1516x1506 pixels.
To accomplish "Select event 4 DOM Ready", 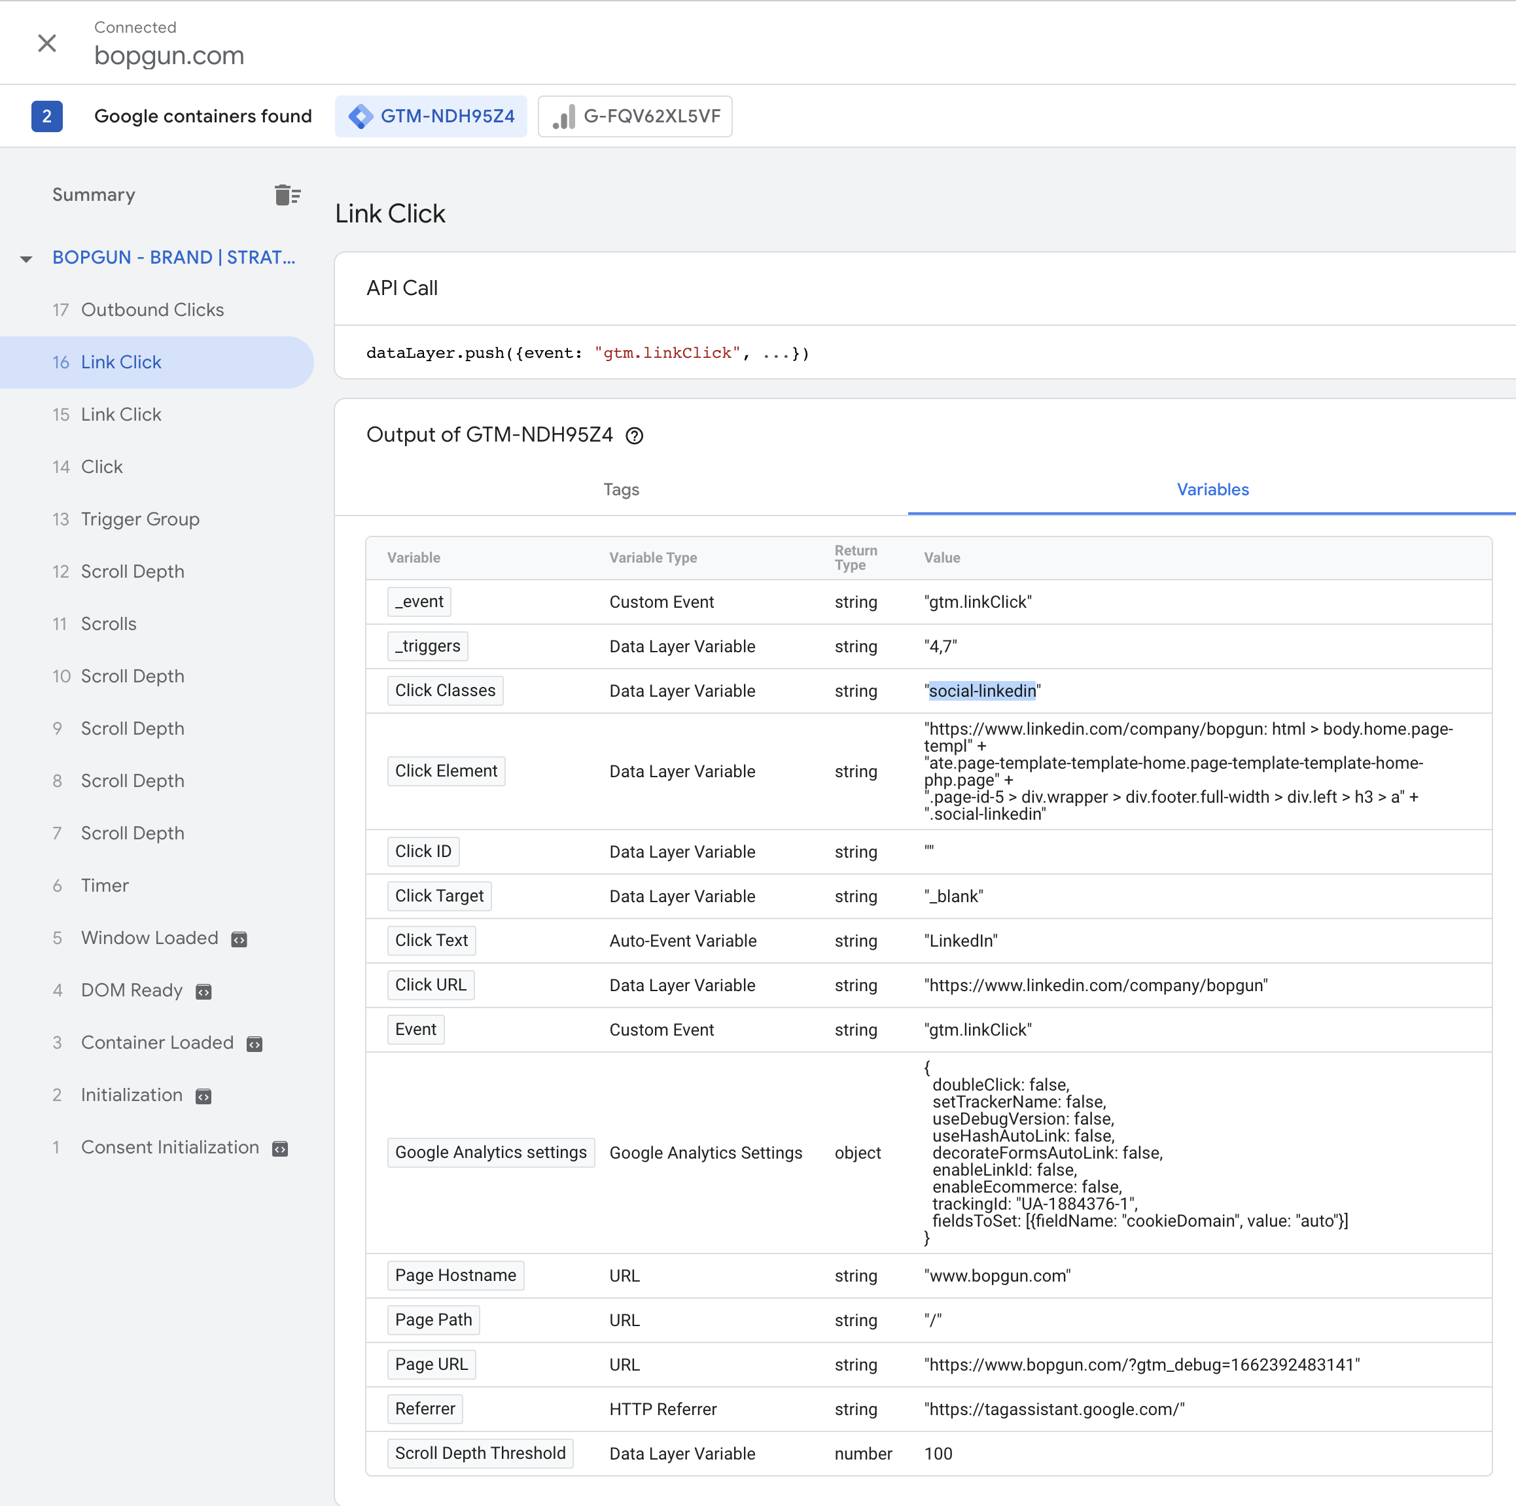I will [x=157, y=990].
